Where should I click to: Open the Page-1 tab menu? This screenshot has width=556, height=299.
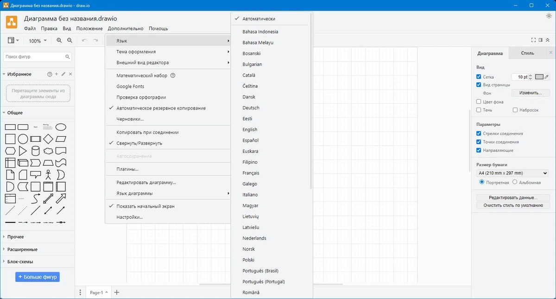[x=99, y=293]
